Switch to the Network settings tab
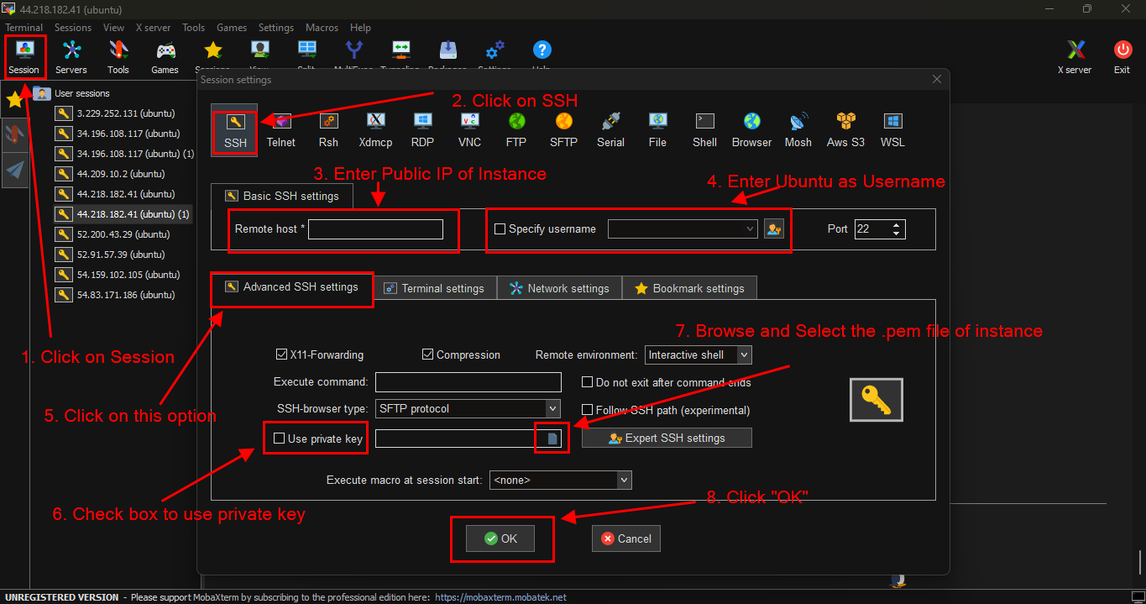The image size is (1146, 604). [559, 288]
